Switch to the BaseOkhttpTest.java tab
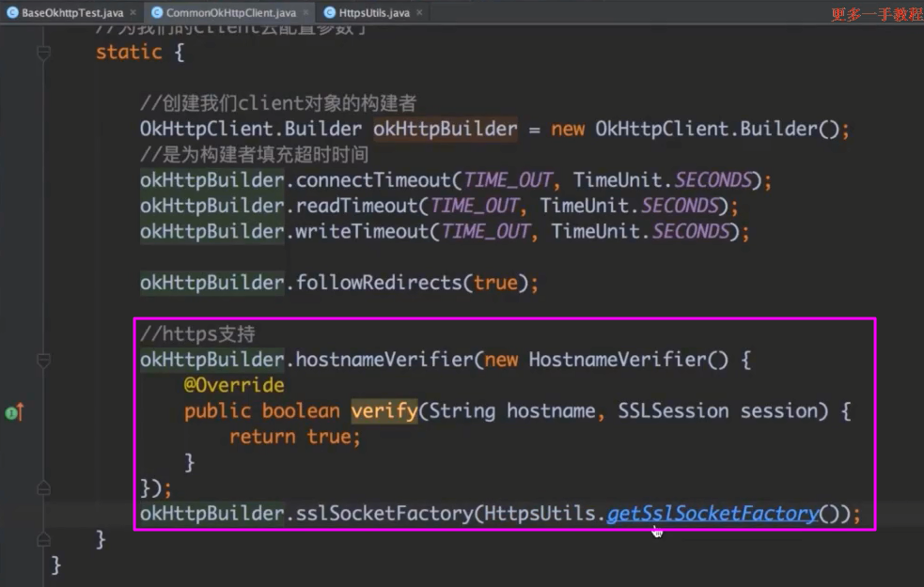Viewport: 924px width, 587px height. 70,13
